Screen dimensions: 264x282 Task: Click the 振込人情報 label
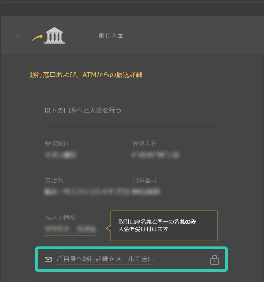tap(60, 217)
